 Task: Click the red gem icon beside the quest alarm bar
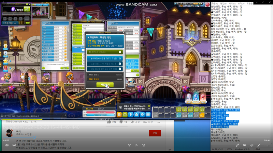[207, 4]
